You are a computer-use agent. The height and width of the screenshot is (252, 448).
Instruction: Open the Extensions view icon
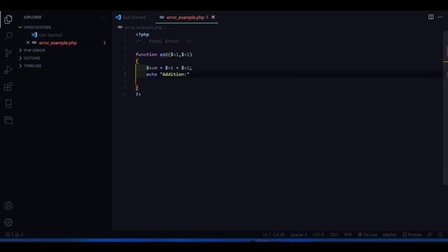click(x=8, y=87)
